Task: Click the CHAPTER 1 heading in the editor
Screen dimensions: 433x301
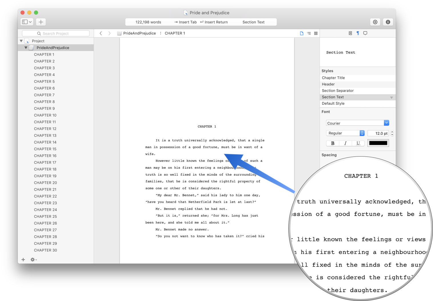Action: pos(207,126)
